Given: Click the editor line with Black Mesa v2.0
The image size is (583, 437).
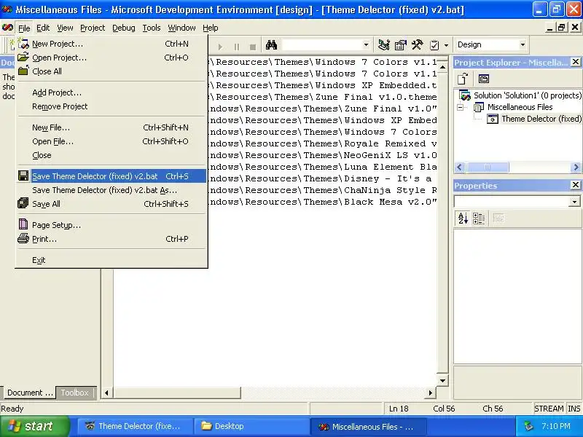Looking at the screenshot, I should pyautogui.click(x=322, y=202).
